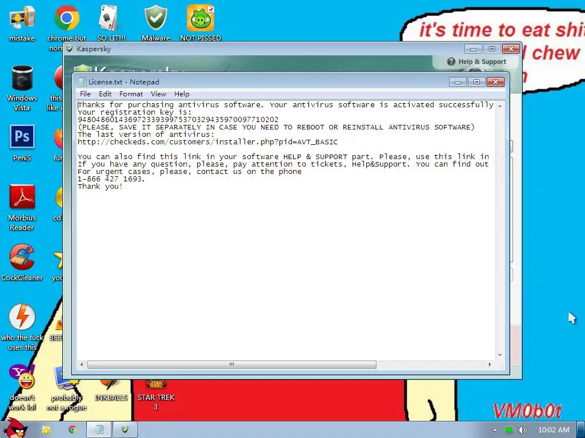Click the Kaspersky Help & Support button

476,62
